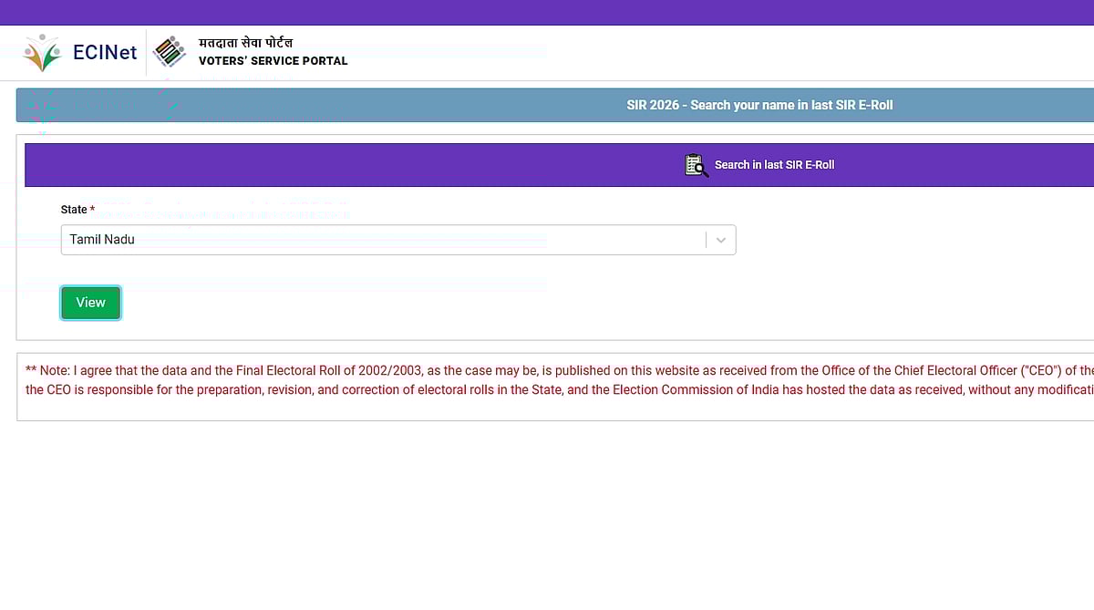Click the red Note disclaimer's first line

pyautogui.click(x=547, y=370)
